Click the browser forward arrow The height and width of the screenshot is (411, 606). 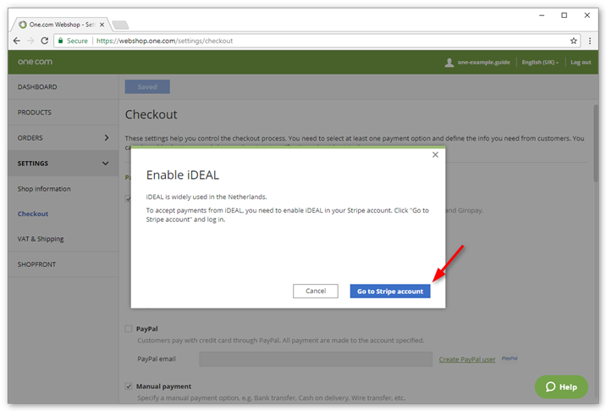(30, 41)
